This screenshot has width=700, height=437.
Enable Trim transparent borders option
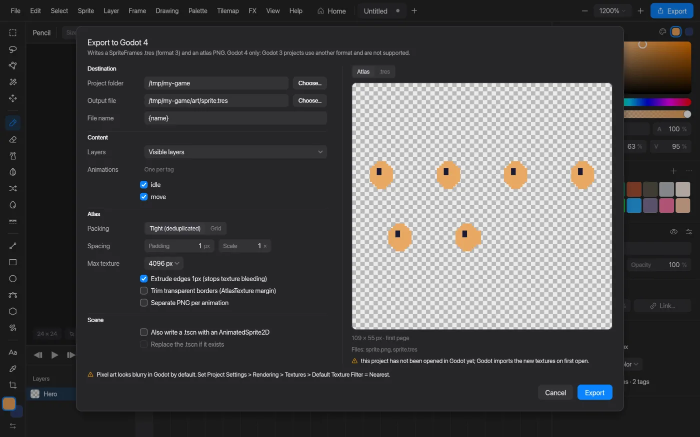pos(144,291)
